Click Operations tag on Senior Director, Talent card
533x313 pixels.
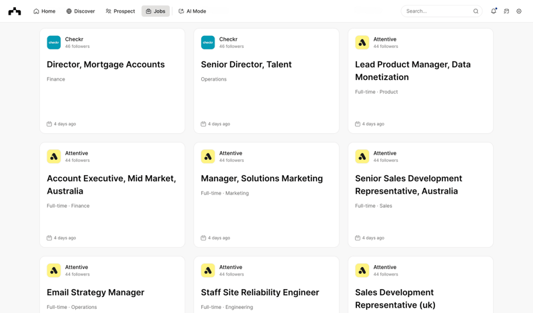coord(213,79)
